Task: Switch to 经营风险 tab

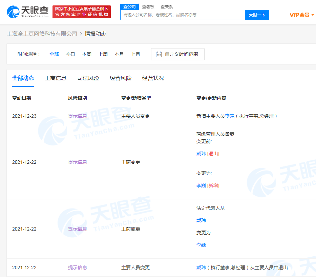Action: pos(121,78)
